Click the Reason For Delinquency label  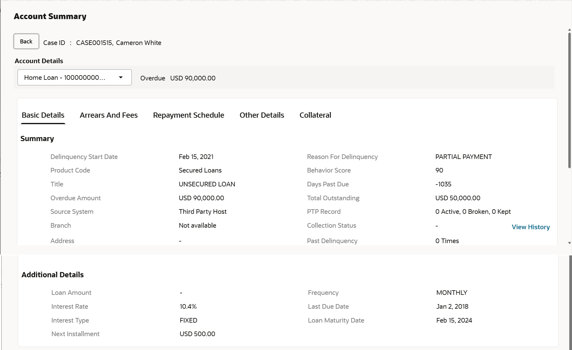[342, 157]
